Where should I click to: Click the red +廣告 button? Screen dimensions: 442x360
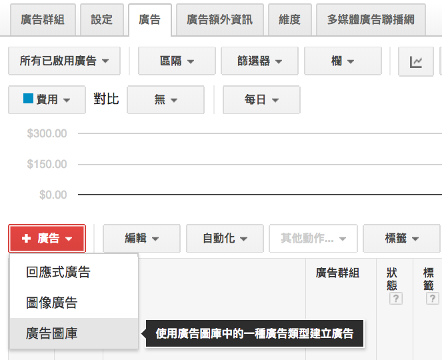47,238
